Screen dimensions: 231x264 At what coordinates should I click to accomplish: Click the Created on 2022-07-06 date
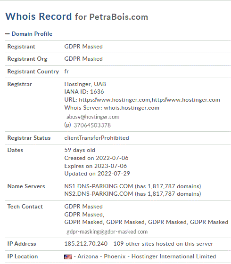point(97,158)
